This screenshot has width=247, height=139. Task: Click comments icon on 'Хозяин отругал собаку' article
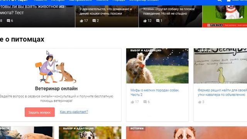158,20
